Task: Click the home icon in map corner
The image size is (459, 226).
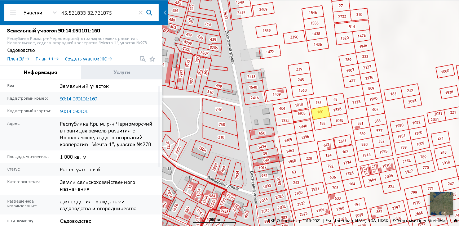Action: coord(456,221)
